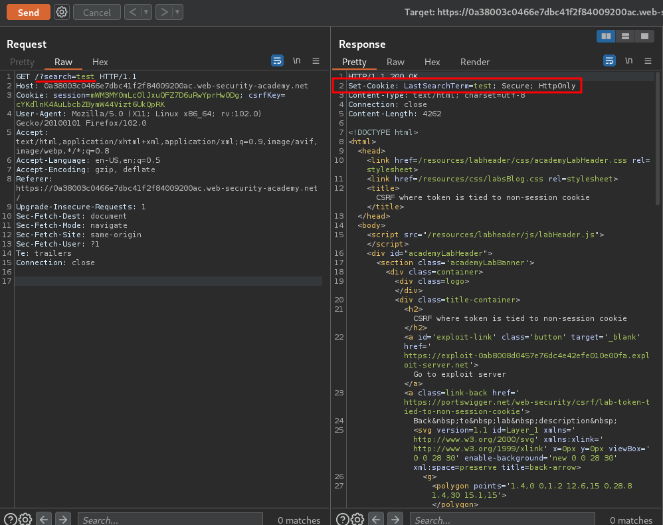Screen dimensions: 663x525
Task: Toggle show non-printable \n in Request panel
Action: click(x=297, y=61)
